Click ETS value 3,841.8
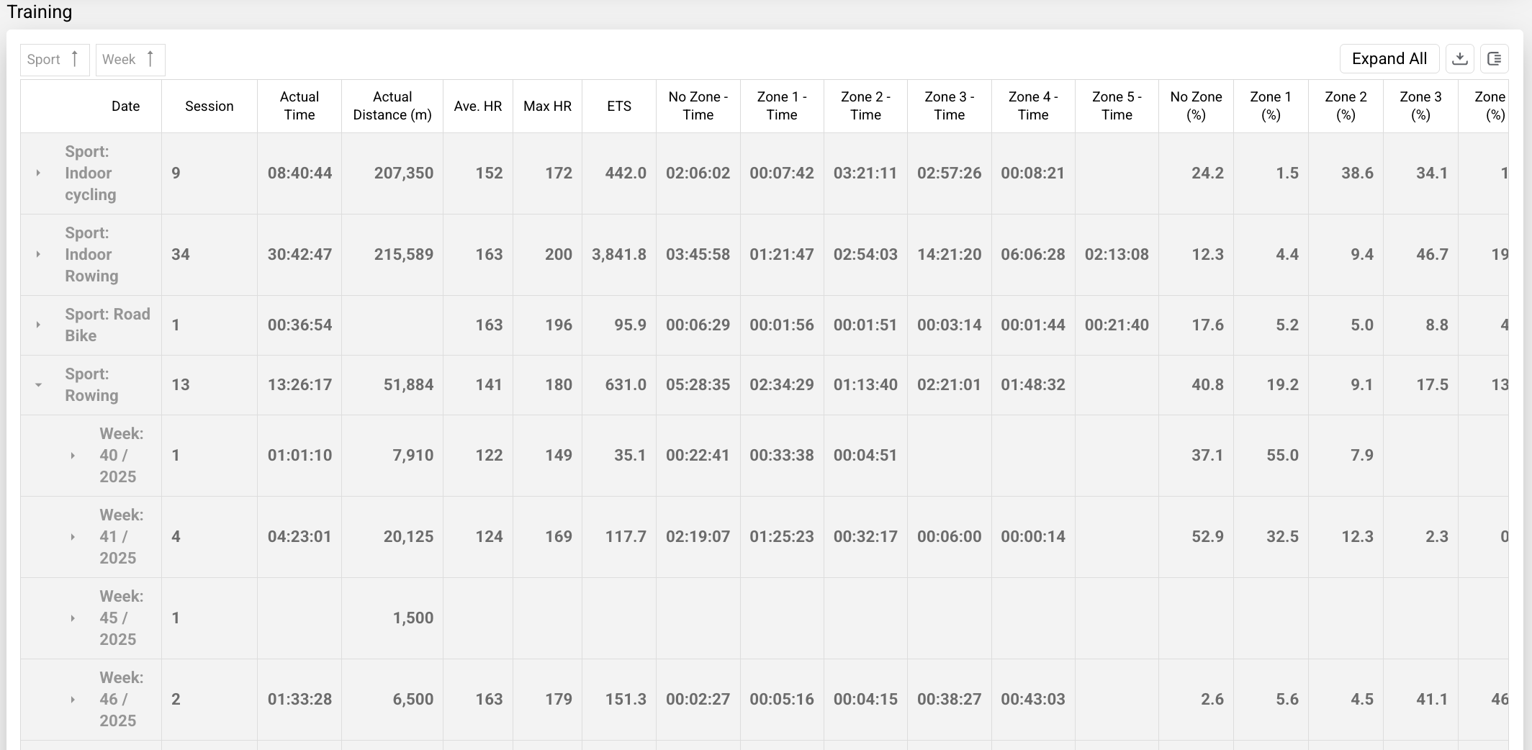 (619, 254)
